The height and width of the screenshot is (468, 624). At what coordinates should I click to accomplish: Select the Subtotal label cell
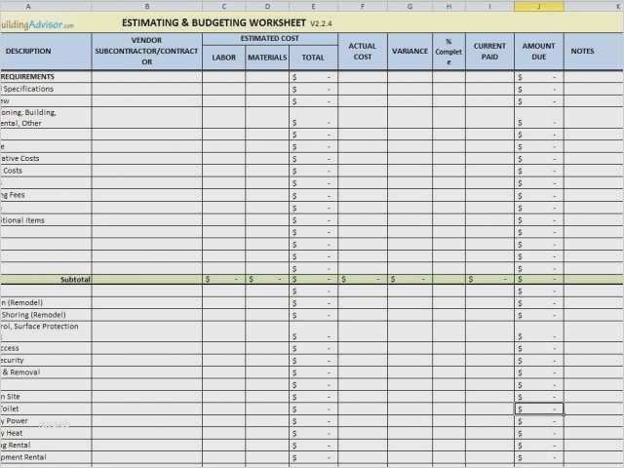coord(46,280)
